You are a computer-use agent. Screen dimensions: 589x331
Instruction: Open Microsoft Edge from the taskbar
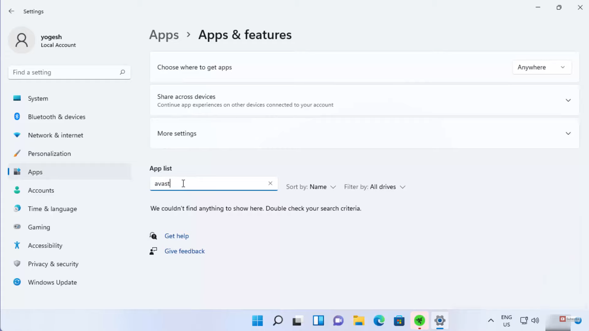(x=379, y=321)
